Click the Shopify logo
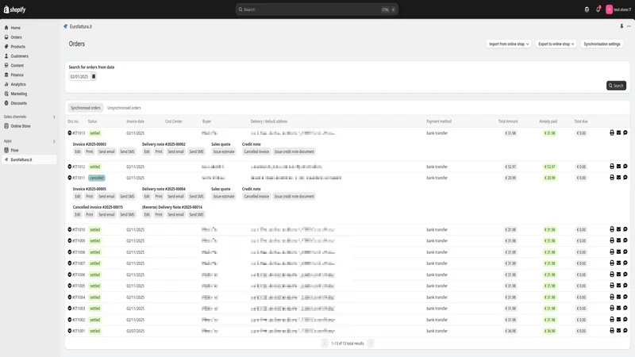 coord(14,10)
